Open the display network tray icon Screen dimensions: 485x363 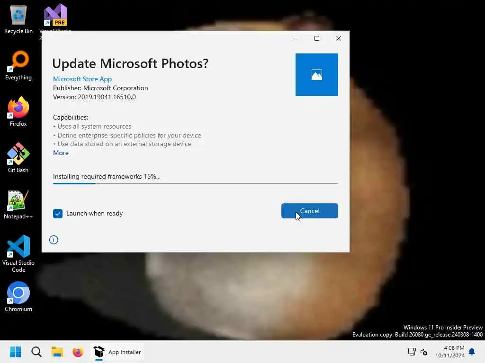pyautogui.click(x=412, y=352)
